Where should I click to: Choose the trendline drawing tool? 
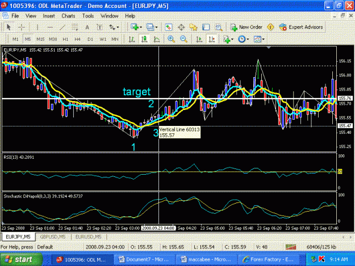(x=62, y=27)
